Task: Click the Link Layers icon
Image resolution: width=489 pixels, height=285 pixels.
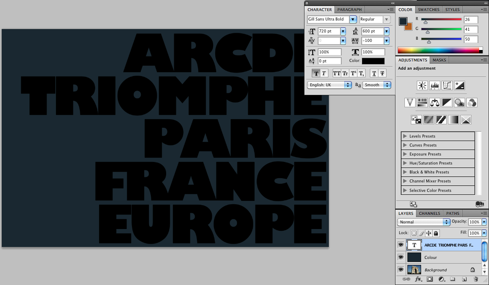Action: pos(406,279)
